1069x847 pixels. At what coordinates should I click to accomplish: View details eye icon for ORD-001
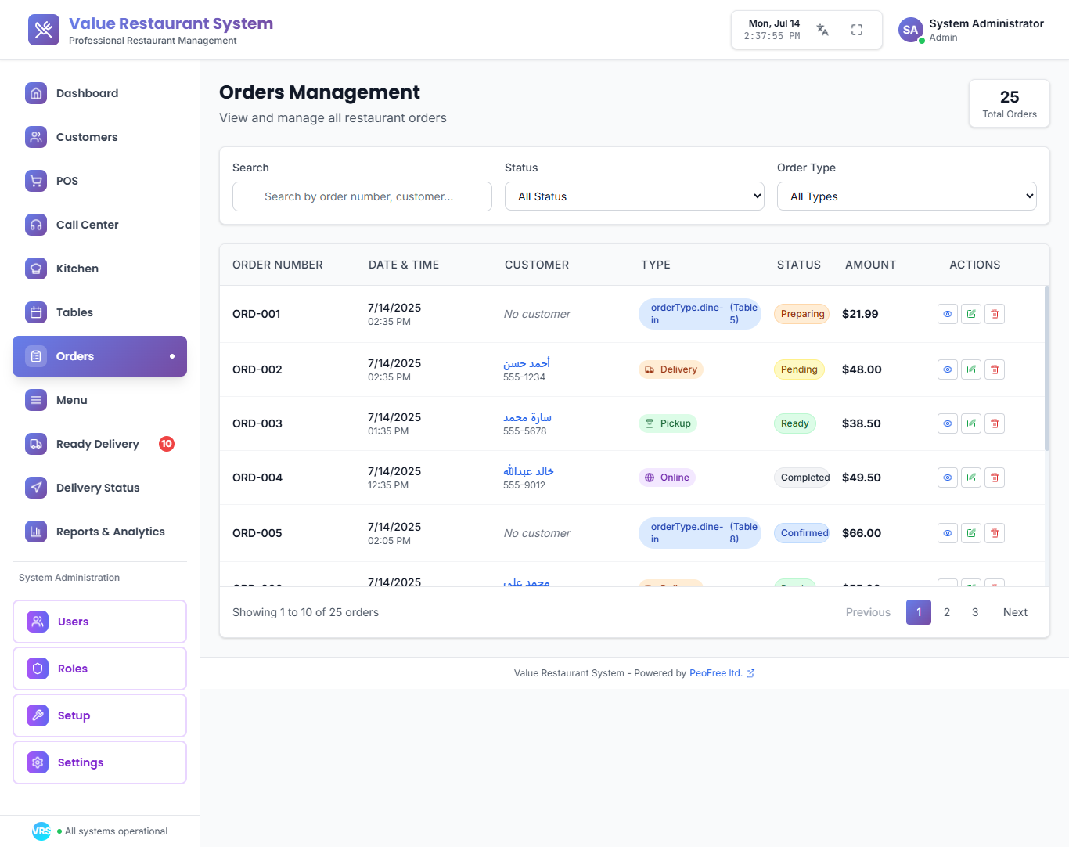pos(948,314)
